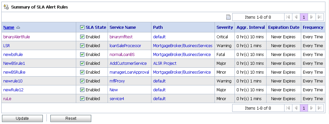Click the Frequency column header
This screenshot has height=124, width=329.
click(313, 27)
